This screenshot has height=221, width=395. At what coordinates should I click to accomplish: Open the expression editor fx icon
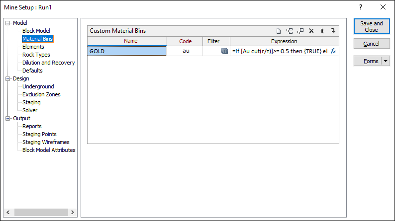[333, 51]
